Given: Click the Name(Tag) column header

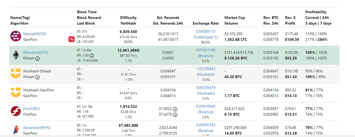Looking at the screenshot, I should [20, 18].
